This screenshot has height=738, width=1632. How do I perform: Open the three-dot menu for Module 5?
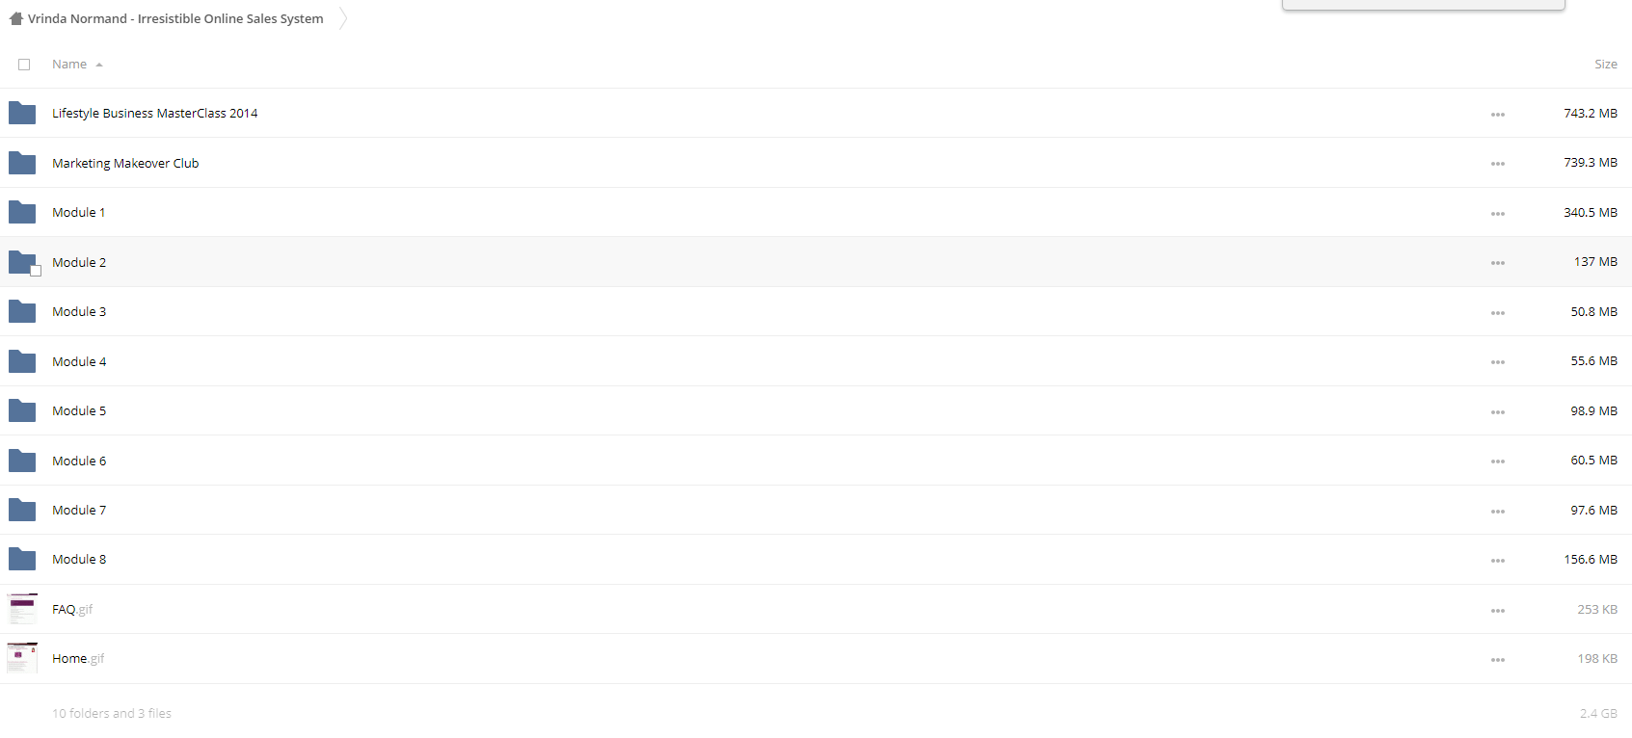(x=1497, y=412)
